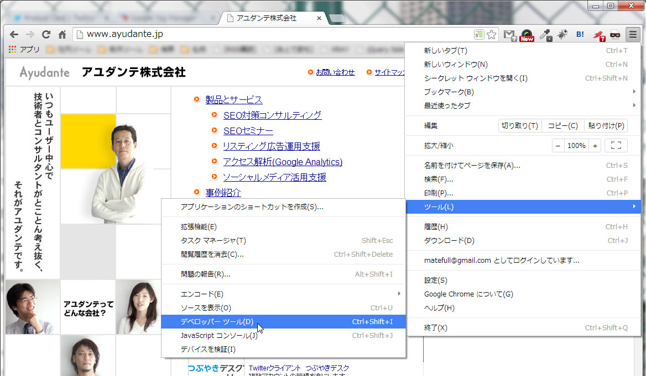Open the ソーシャルメディア活用支援 link
Viewport: 646px width, 376px height.
(274, 177)
